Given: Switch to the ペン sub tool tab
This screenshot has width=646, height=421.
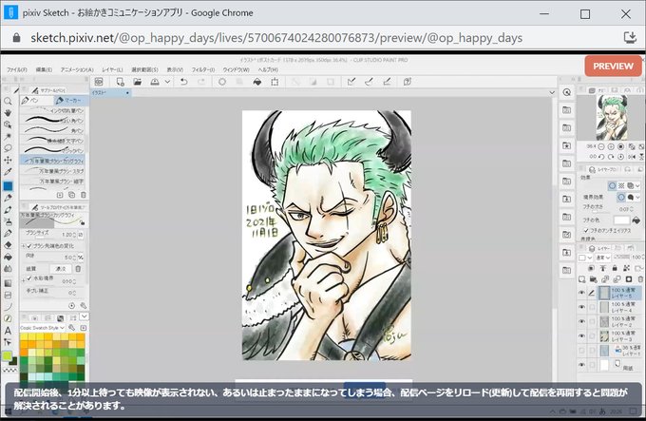Looking at the screenshot, I should pos(37,101).
